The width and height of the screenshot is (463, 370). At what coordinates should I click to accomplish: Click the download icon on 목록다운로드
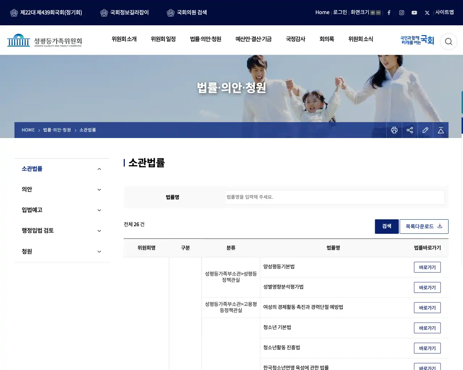tap(440, 226)
